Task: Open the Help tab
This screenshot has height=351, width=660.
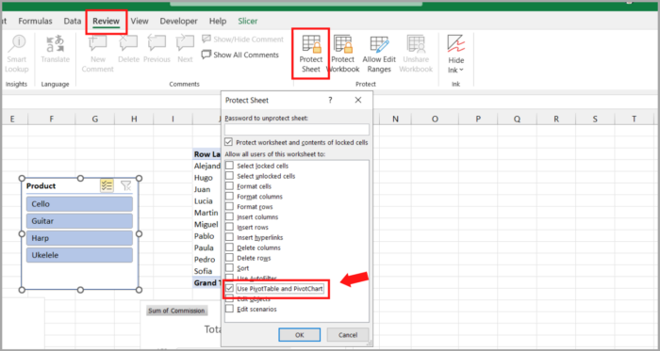Action: pos(218,21)
